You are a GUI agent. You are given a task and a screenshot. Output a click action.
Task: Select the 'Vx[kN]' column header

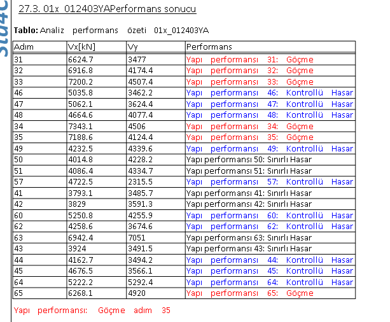pyautogui.click(x=80, y=47)
